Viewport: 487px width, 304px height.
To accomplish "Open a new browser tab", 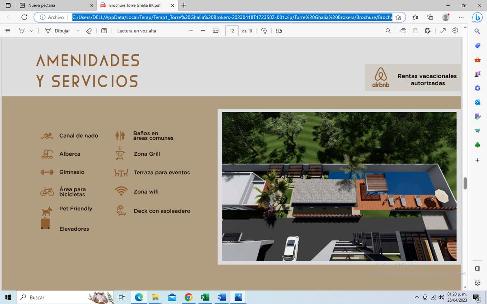I will (x=184, y=6).
